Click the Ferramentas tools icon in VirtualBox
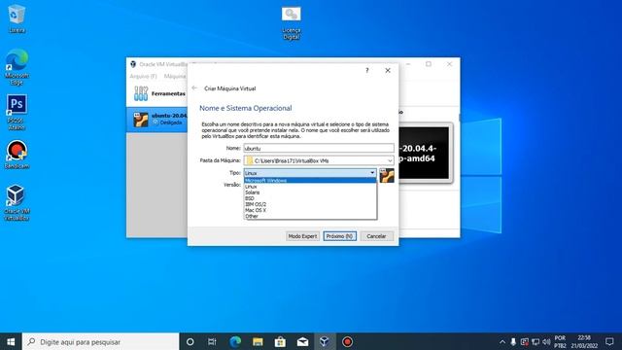This screenshot has width=622, height=350. pos(141,93)
